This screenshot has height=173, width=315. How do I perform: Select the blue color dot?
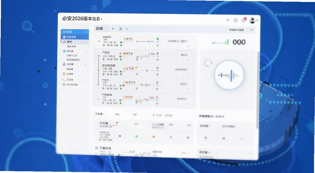coord(120,136)
